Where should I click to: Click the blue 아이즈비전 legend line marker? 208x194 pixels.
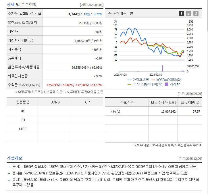pos(129,80)
